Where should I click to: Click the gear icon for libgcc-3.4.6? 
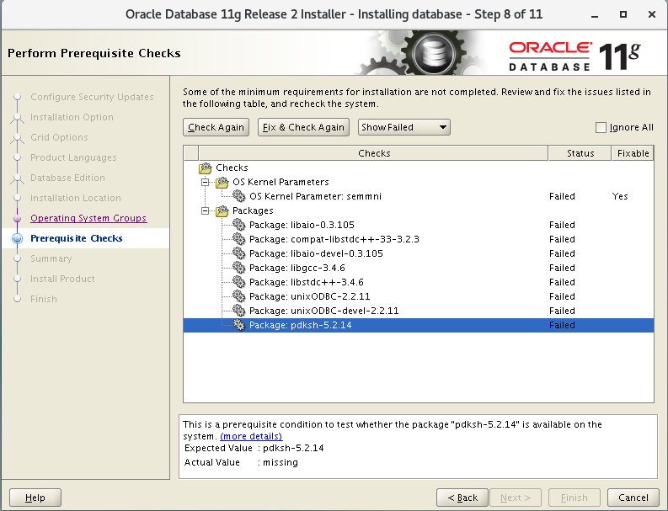point(239,268)
